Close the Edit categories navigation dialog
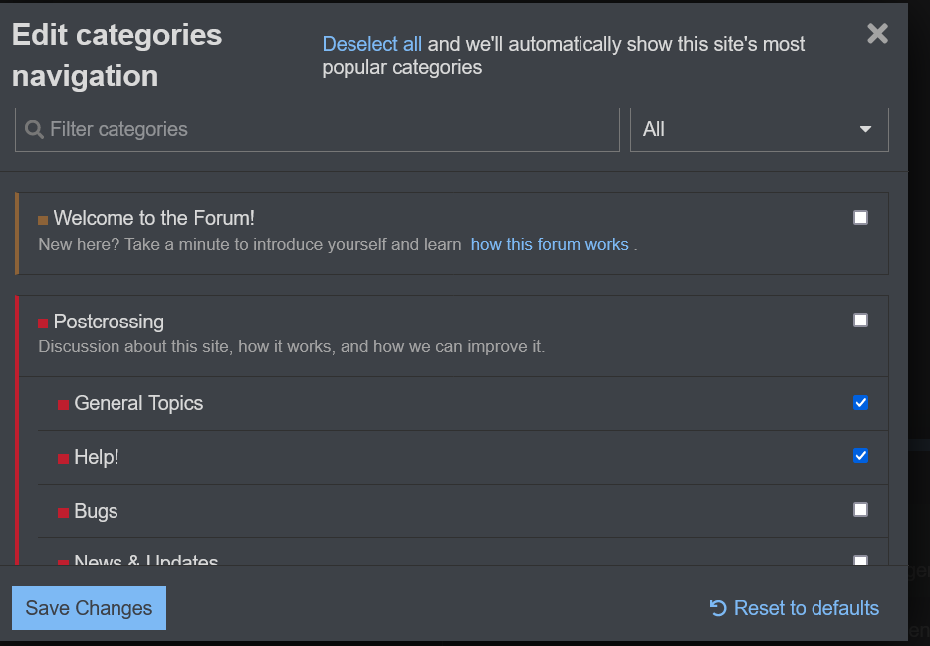Viewport: 930px width, 646px height. coord(877,34)
